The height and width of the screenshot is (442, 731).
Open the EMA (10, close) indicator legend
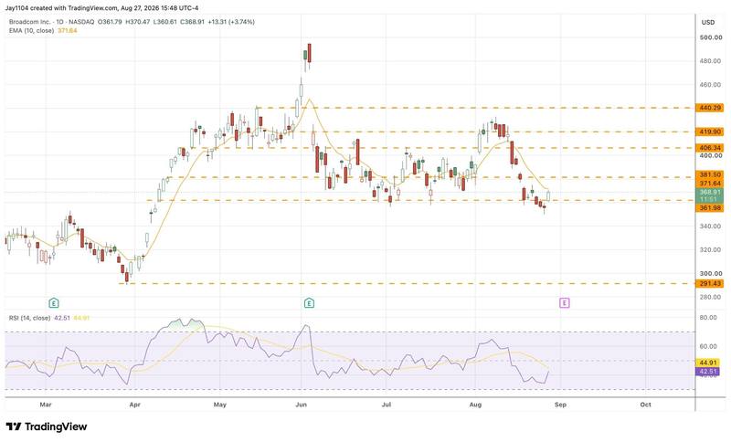point(31,30)
